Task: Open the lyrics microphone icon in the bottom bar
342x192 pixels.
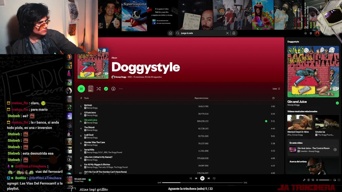Action: point(304,180)
